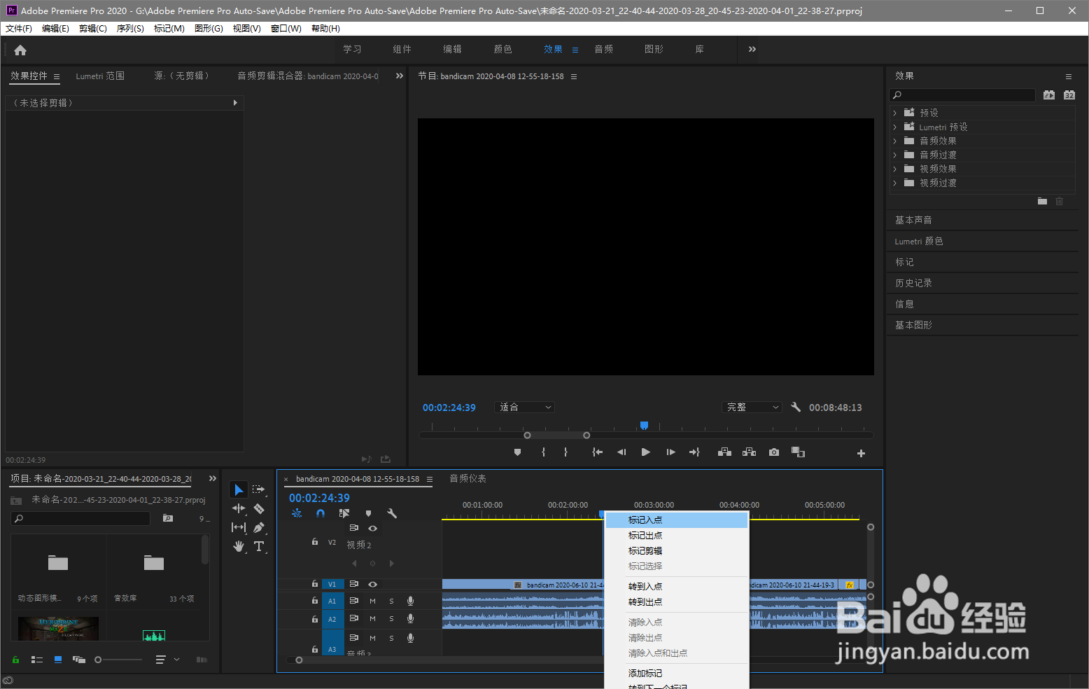Screen dimensions: 1089x689
Task: Click new custom bin icon in Effects panel
Action: (x=1042, y=201)
